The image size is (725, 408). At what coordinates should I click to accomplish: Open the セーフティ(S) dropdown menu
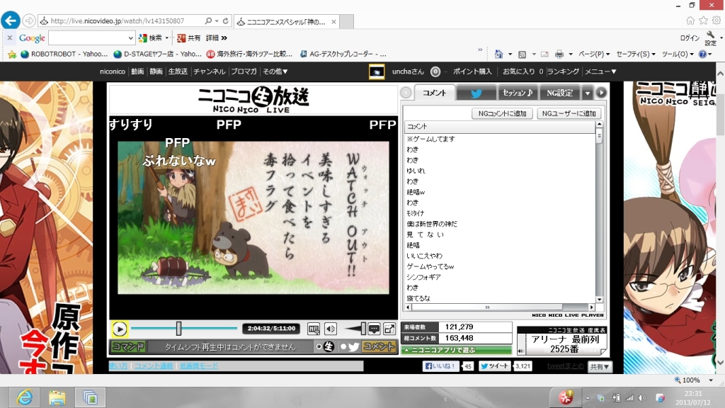coord(636,54)
